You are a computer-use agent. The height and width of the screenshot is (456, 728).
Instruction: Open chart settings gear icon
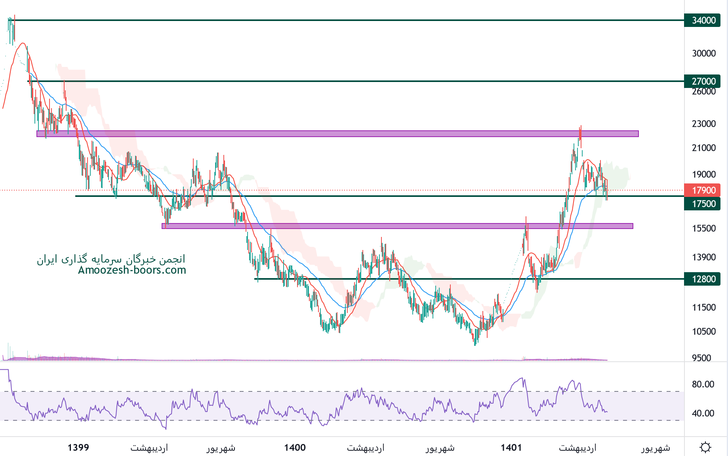coord(705,447)
